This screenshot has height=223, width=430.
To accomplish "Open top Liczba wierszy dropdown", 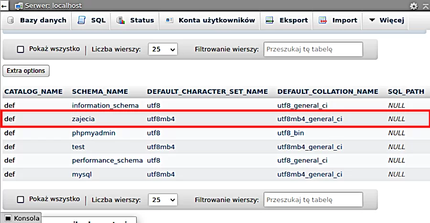I will click(163, 49).
